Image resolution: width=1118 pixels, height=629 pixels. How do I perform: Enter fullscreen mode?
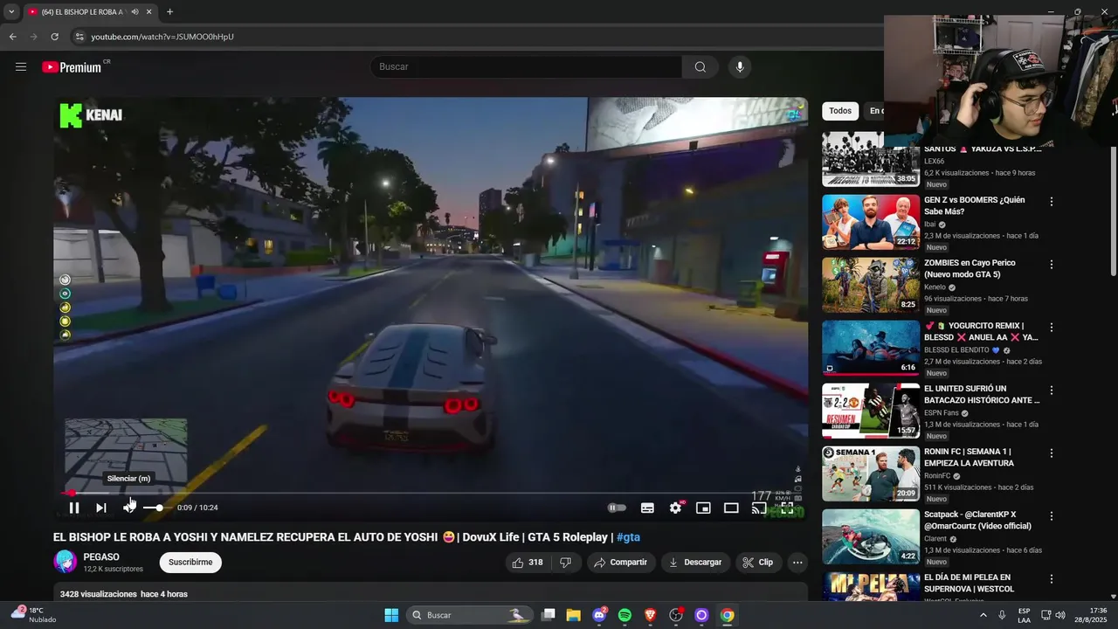787,508
